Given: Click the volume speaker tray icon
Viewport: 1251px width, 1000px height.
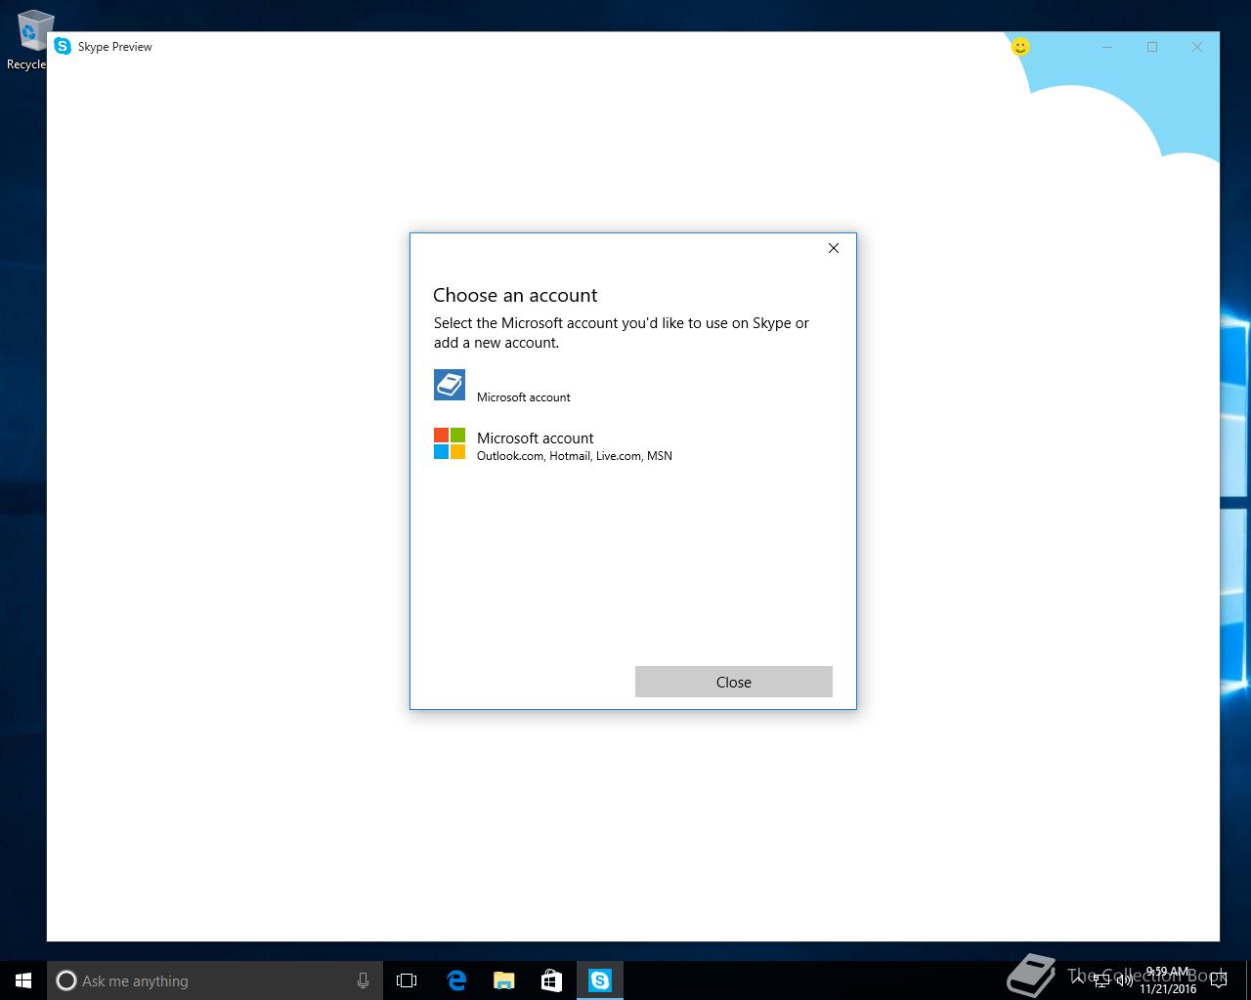Looking at the screenshot, I should [1125, 980].
